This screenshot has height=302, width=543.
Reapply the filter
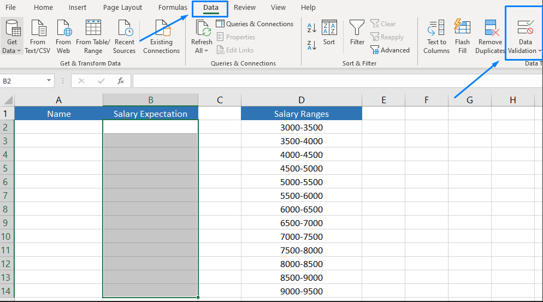(387, 37)
